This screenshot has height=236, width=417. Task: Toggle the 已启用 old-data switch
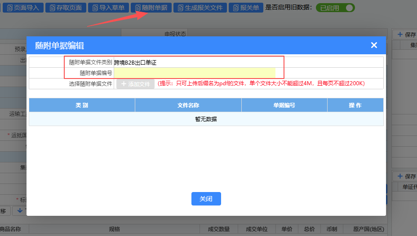click(335, 8)
